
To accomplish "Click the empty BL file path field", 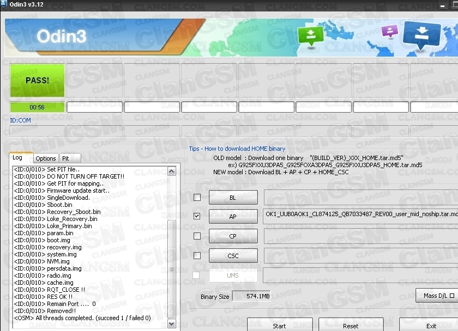I will click(361, 198).
